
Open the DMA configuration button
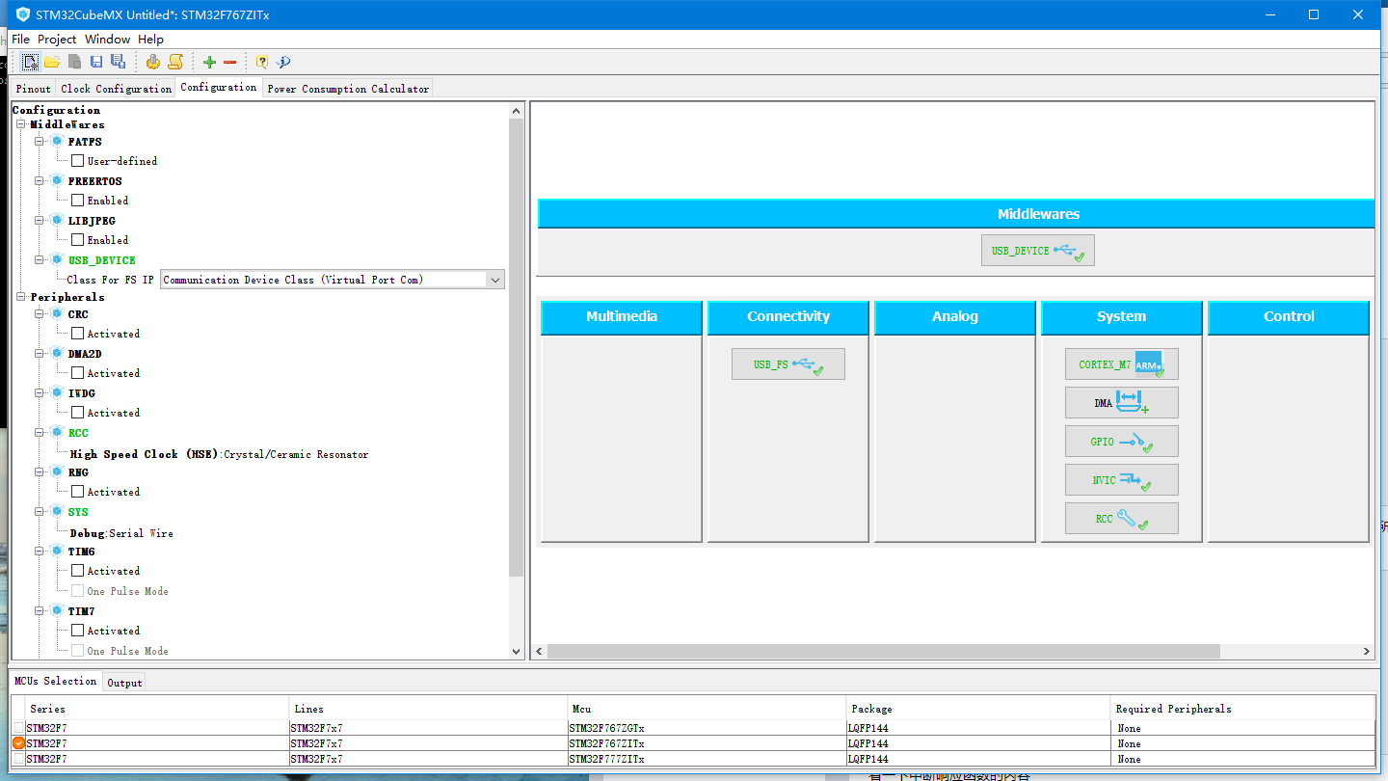click(x=1122, y=403)
